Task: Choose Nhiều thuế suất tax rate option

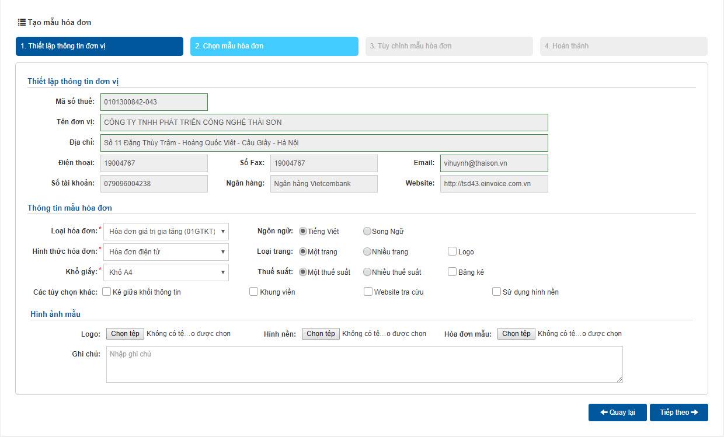Action: point(367,272)
